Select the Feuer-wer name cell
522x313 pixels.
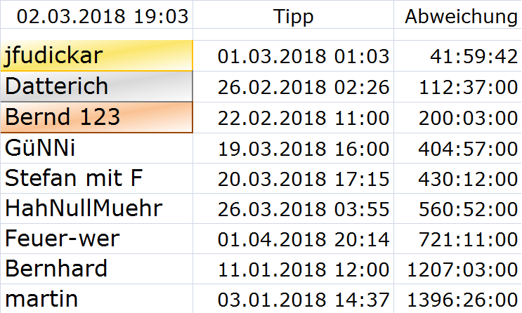click(x=96, y=239)
